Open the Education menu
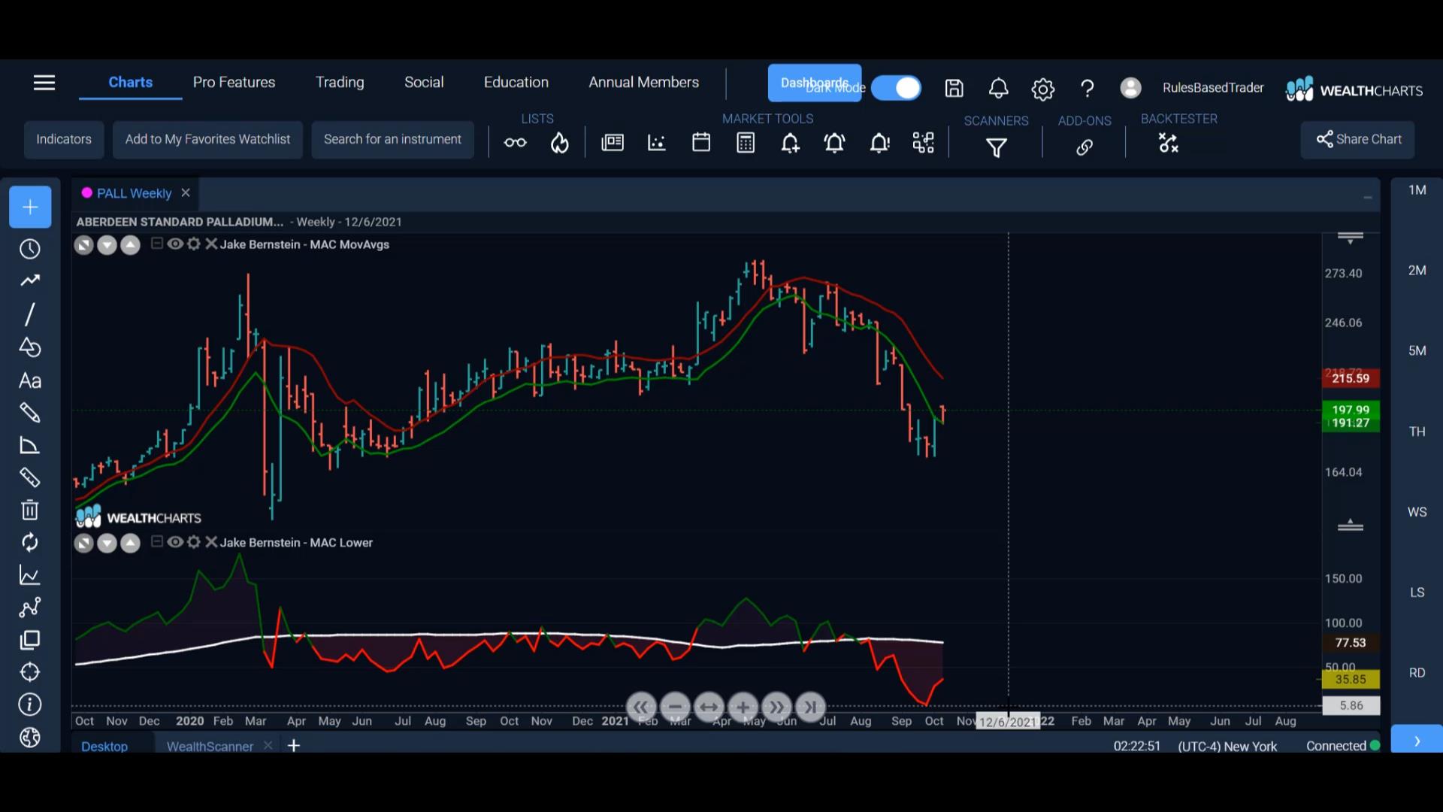The height and width of the screenshot is (812, 1443). 516,82
